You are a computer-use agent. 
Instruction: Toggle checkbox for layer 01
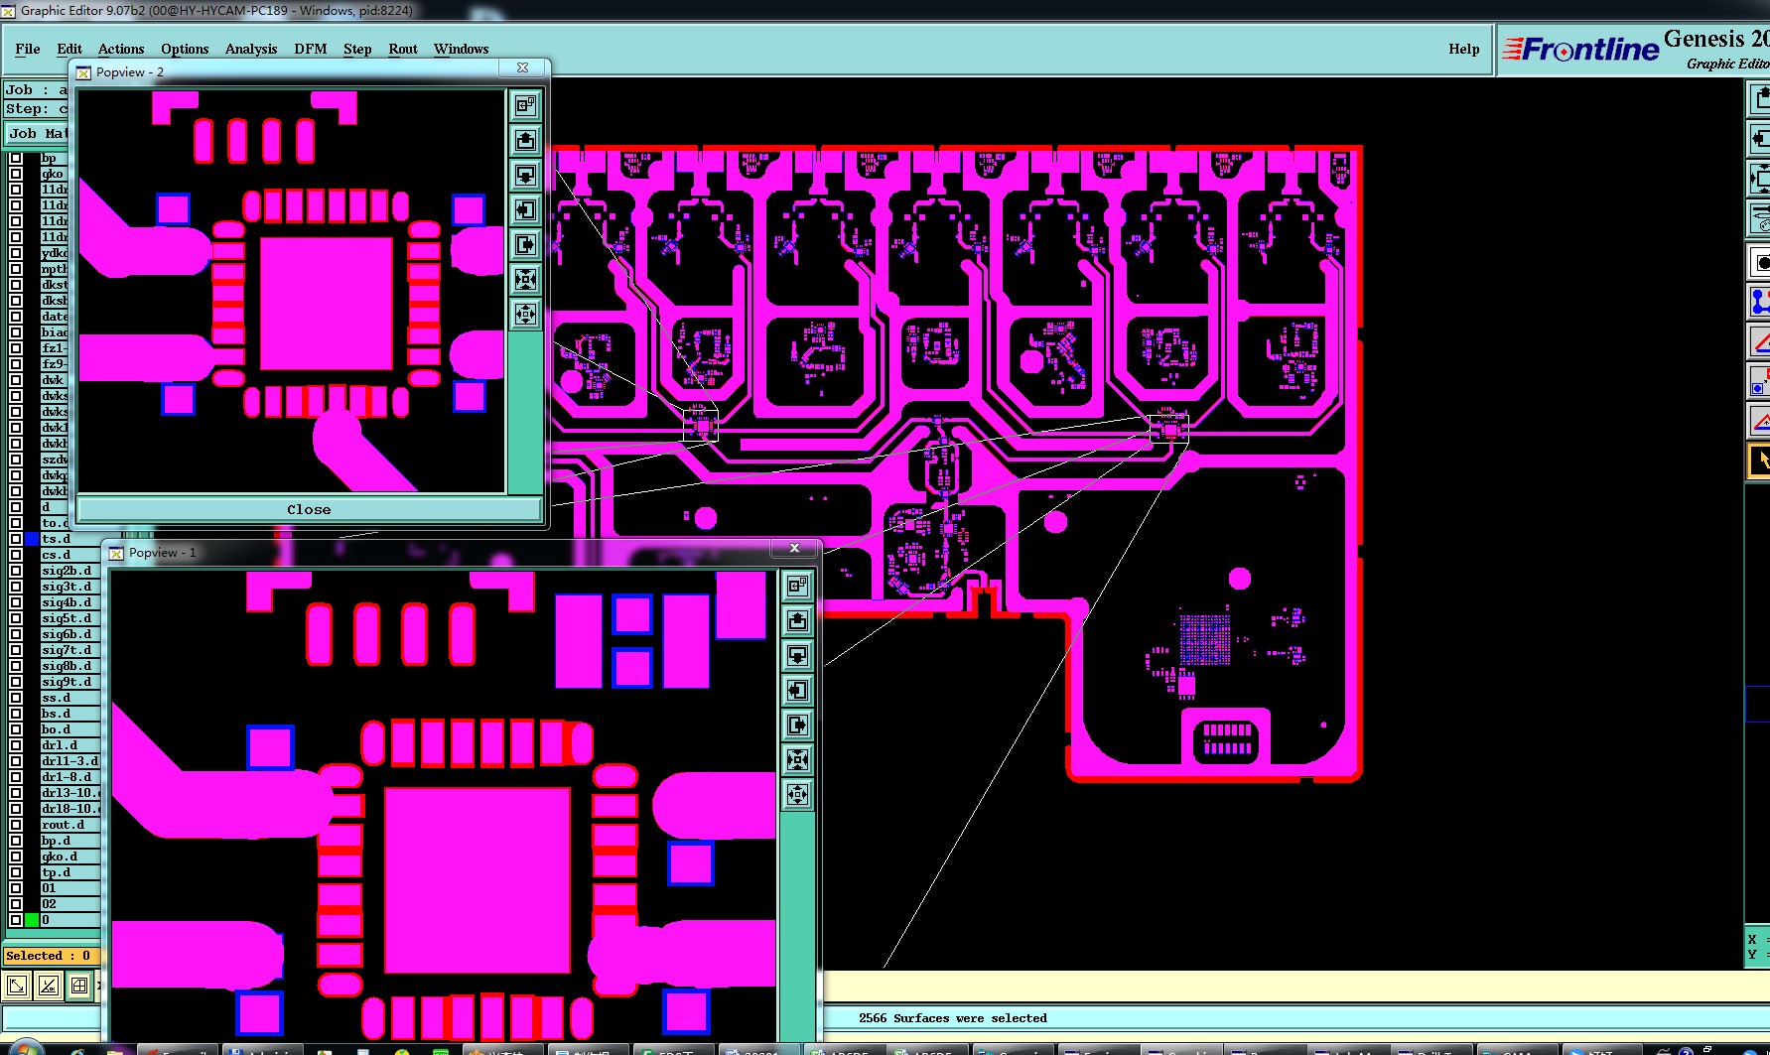click(x=16, y=888)
